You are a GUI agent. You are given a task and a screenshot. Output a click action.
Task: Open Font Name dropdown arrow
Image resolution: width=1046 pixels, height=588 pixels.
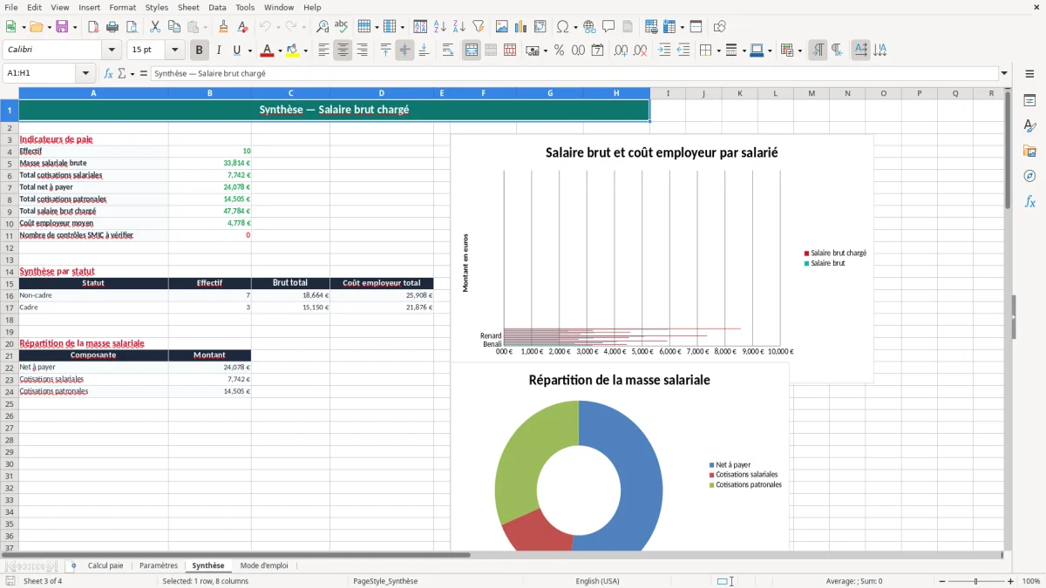[x=112, y=51]
